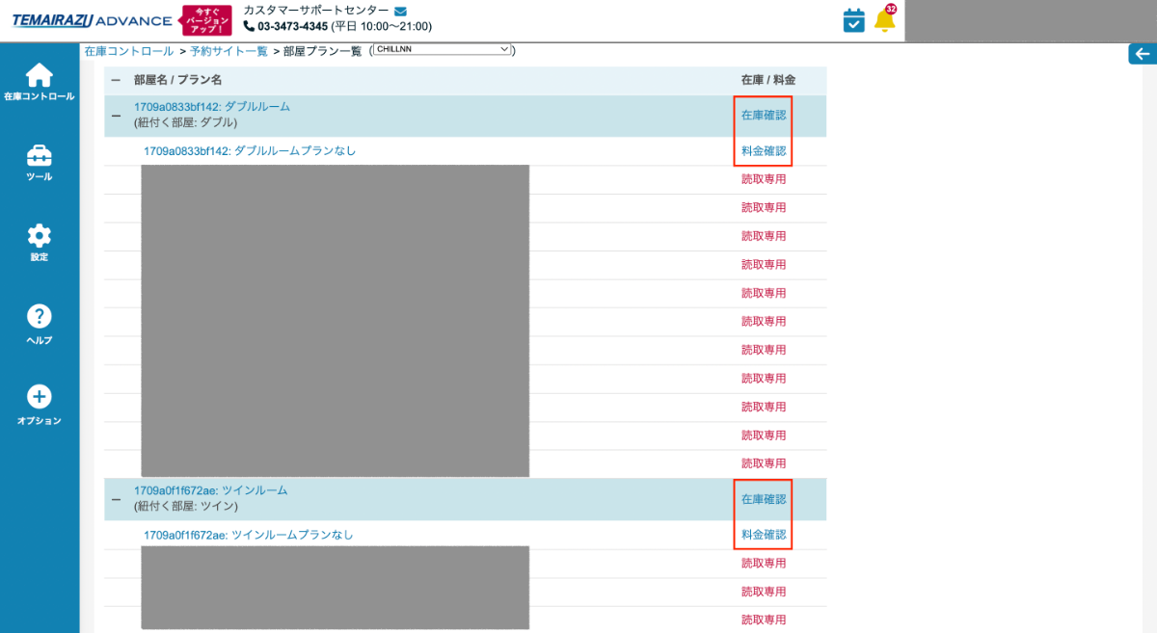1157x633 pixels.
Task: Click the home icon for 在庫コントロール
Action: 39,75
